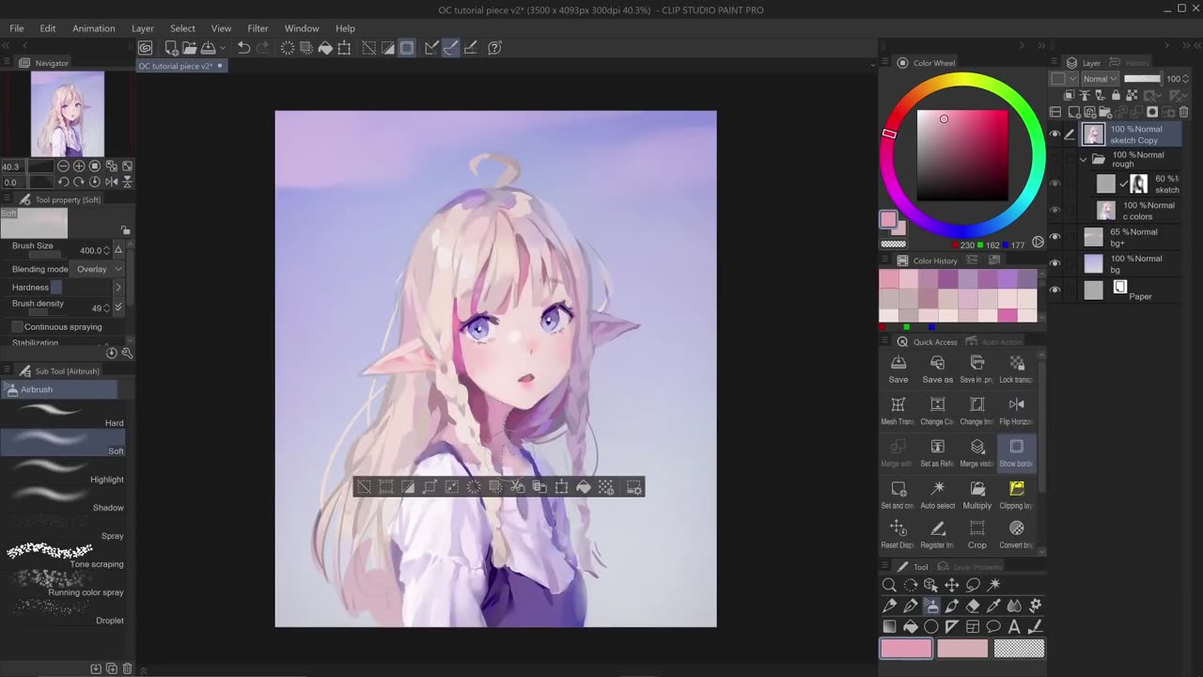Open the Layer menu
The height and width of the screenshot is (677, 1203).
(x=142, y=28)
